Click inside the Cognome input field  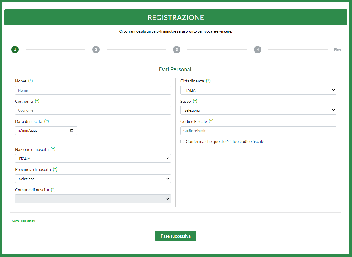coord(93,110)
